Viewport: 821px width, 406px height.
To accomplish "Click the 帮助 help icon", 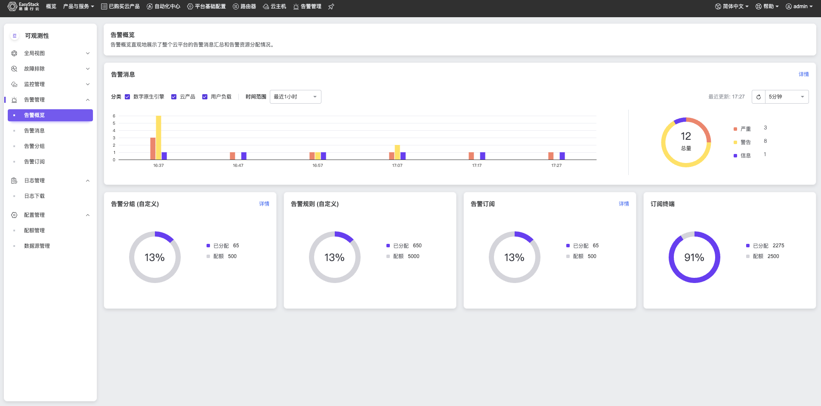I will click(759, 6).
